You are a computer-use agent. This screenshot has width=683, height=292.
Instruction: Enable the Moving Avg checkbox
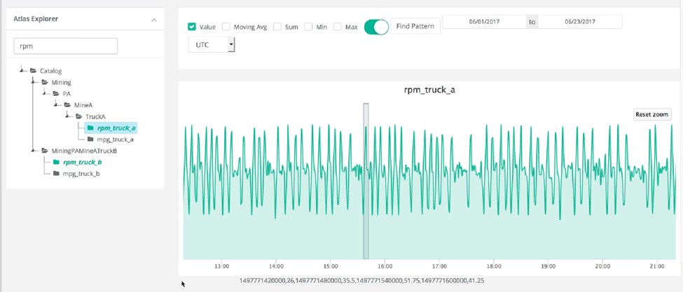coord(226,27)
